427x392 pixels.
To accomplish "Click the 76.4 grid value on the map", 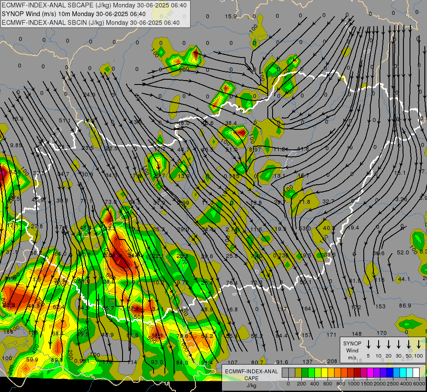I will click(x=232, y=283).
